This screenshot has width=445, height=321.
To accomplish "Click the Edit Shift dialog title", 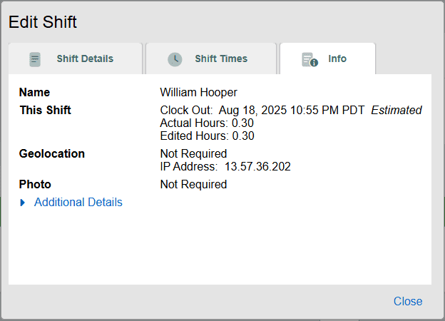I will 43,22.
